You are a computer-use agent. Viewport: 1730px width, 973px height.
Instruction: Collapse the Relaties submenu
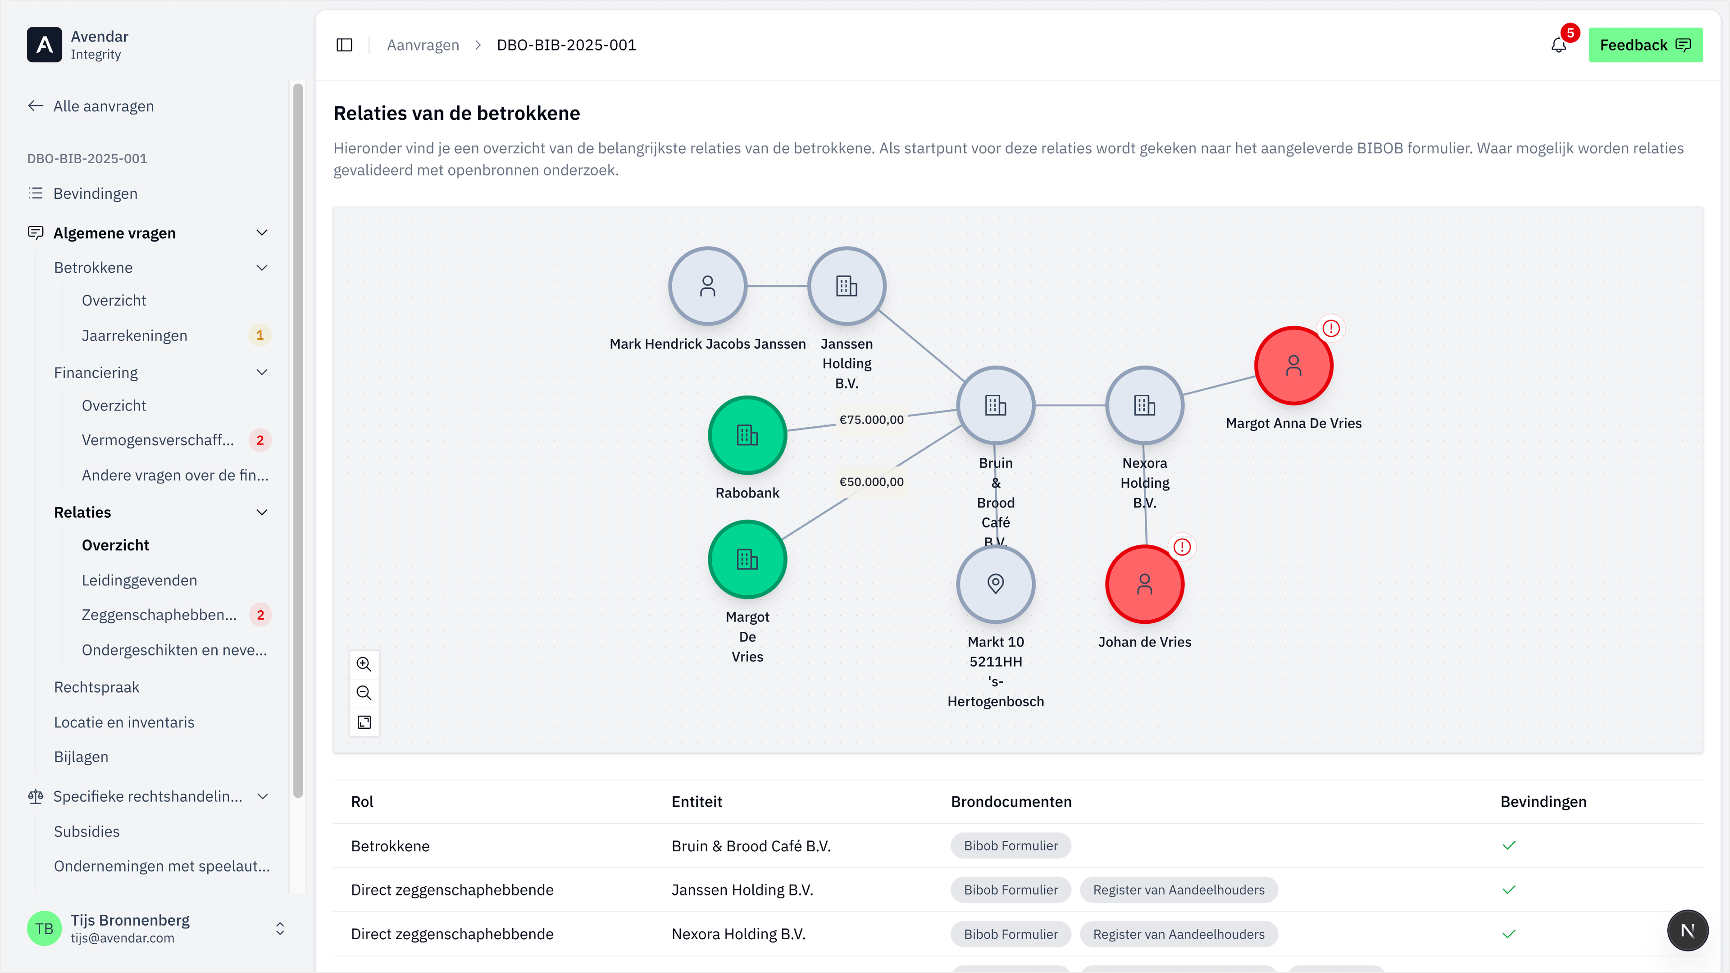pos(262,512)
